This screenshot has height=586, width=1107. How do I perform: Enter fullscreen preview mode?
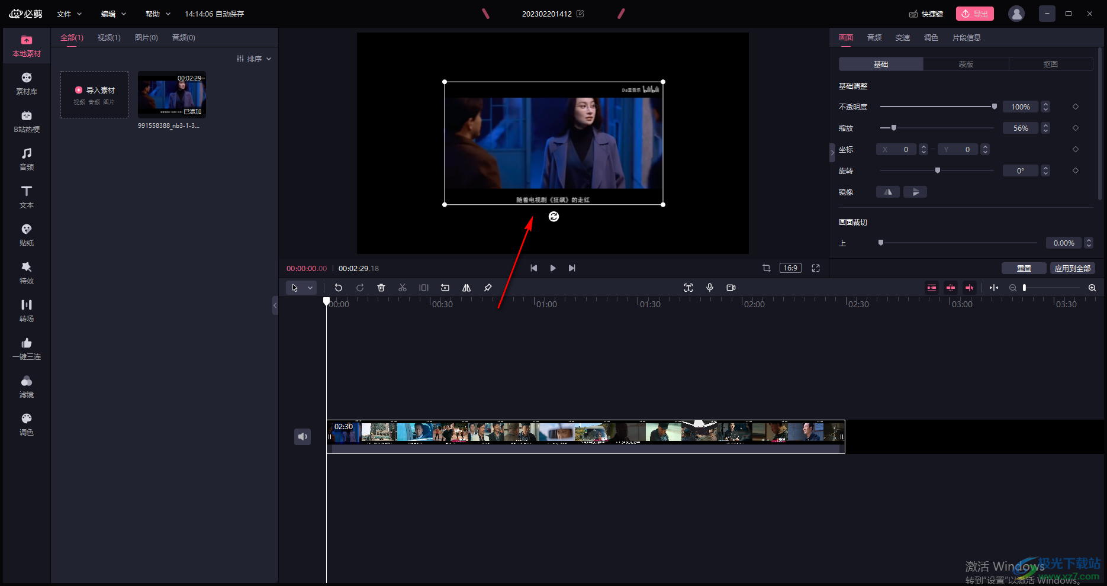click(816, 268)
